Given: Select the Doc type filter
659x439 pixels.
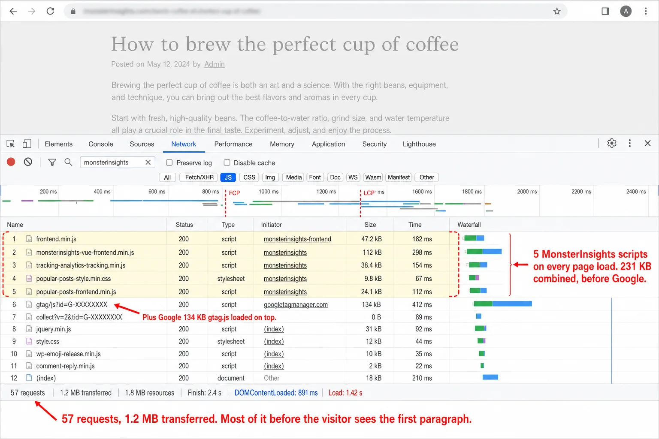Looking at the screenshot, I should coord(336,177).
